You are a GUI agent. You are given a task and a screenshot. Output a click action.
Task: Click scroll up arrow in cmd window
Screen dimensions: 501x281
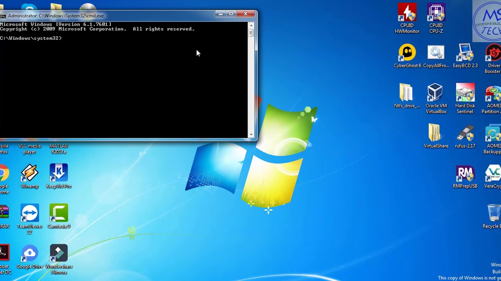tap(251, 25)
